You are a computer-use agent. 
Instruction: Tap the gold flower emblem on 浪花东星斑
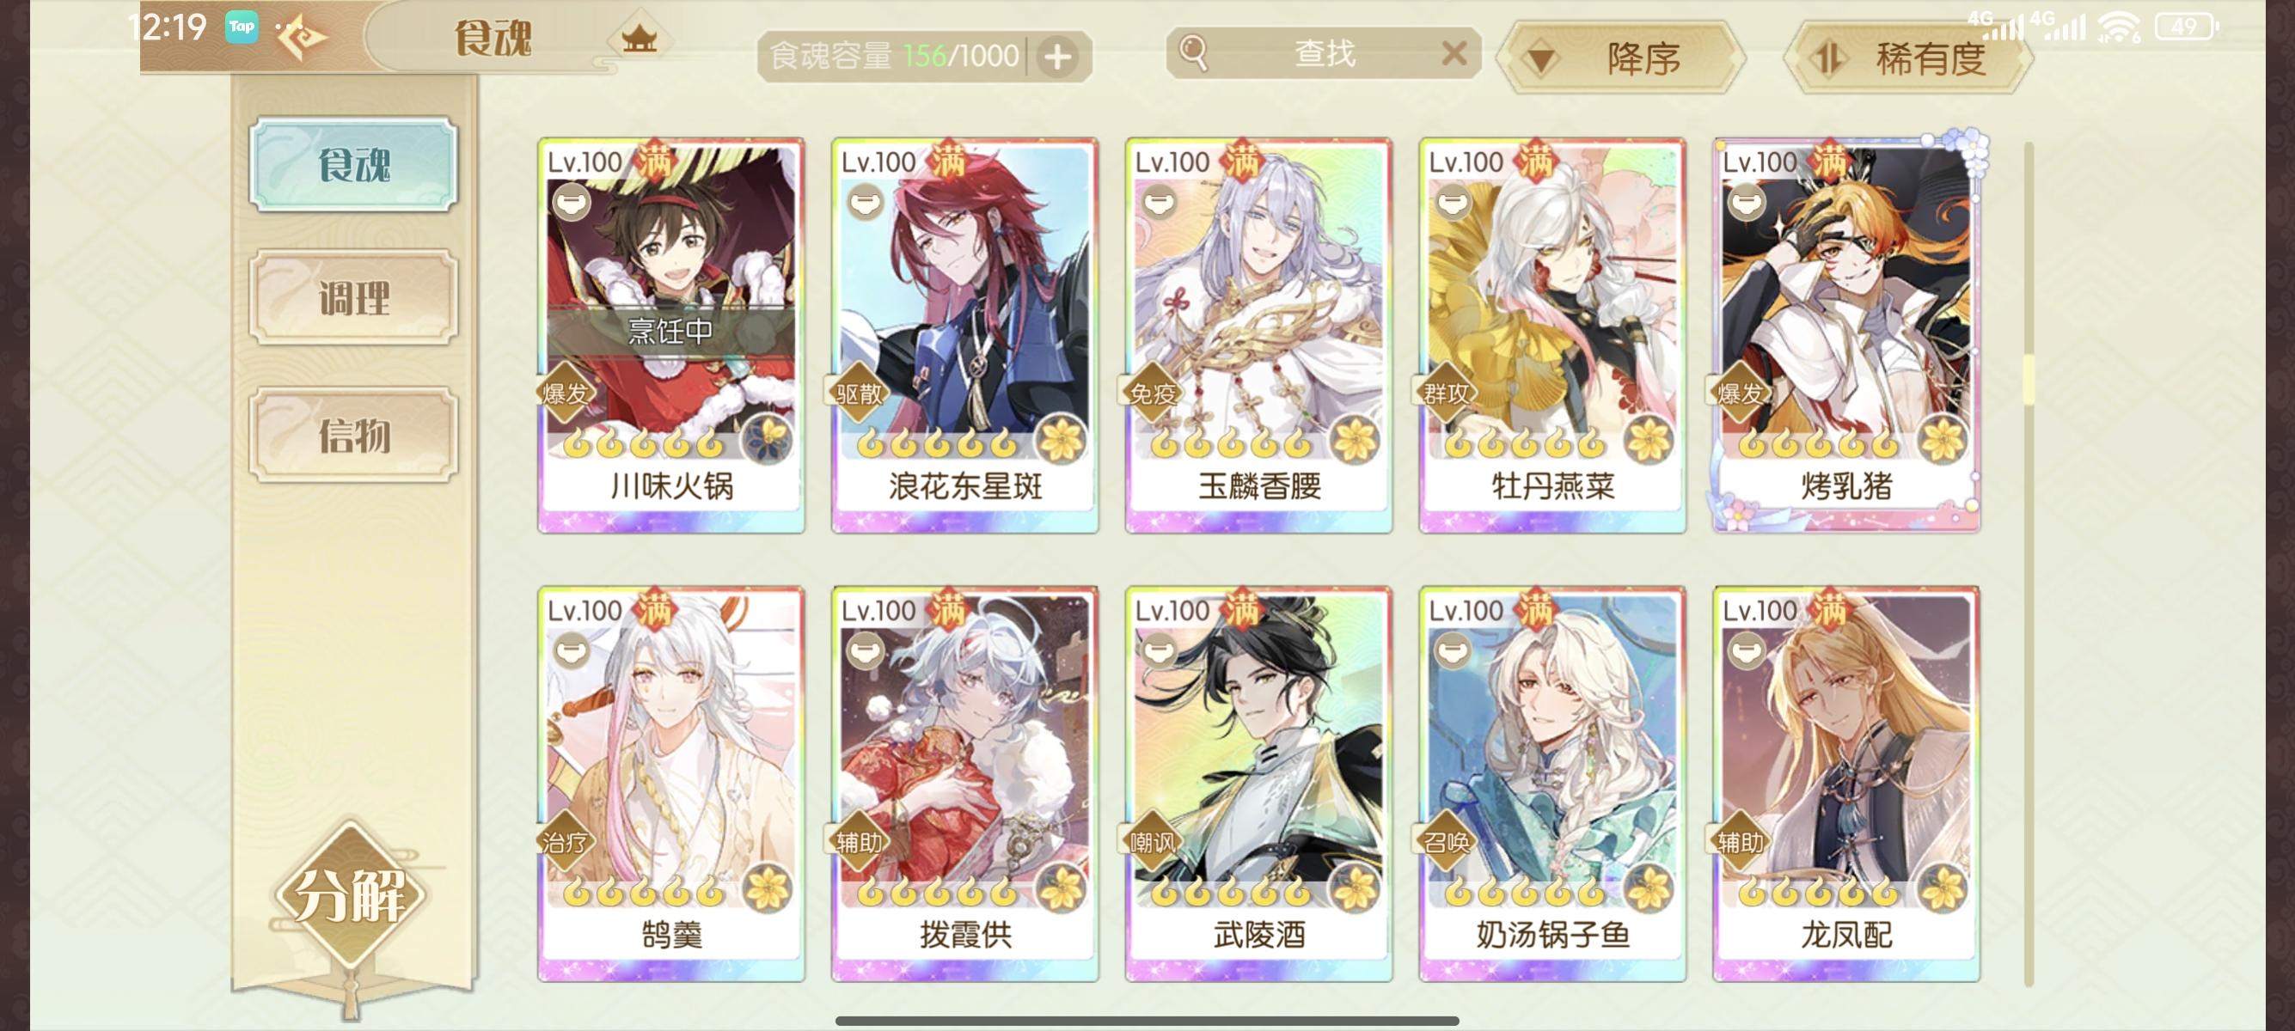[1060, 440]
